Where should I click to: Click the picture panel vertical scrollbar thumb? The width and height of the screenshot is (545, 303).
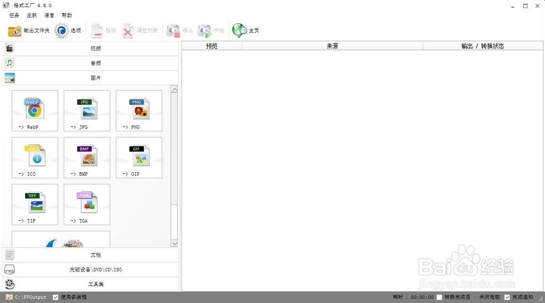(174, 149)
